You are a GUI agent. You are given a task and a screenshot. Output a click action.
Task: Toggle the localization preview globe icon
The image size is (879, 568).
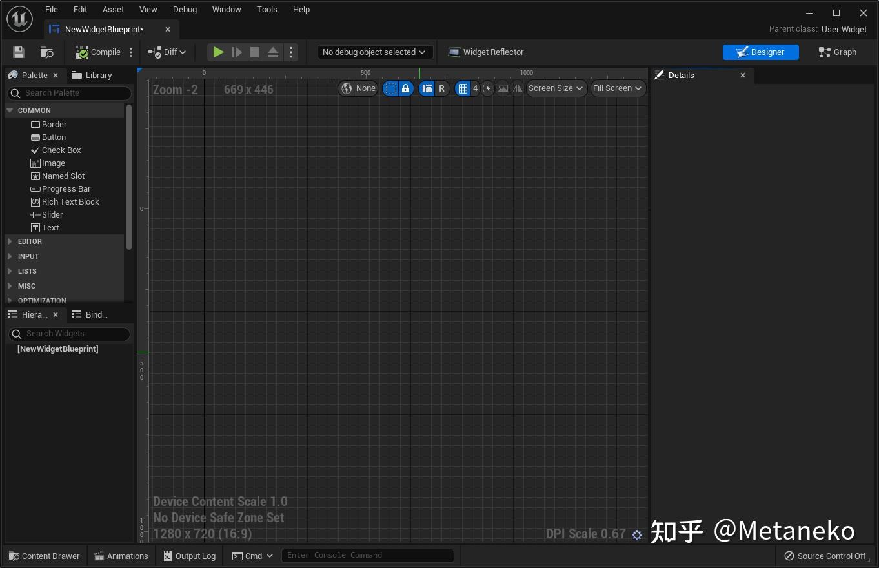tap(347, 88)
